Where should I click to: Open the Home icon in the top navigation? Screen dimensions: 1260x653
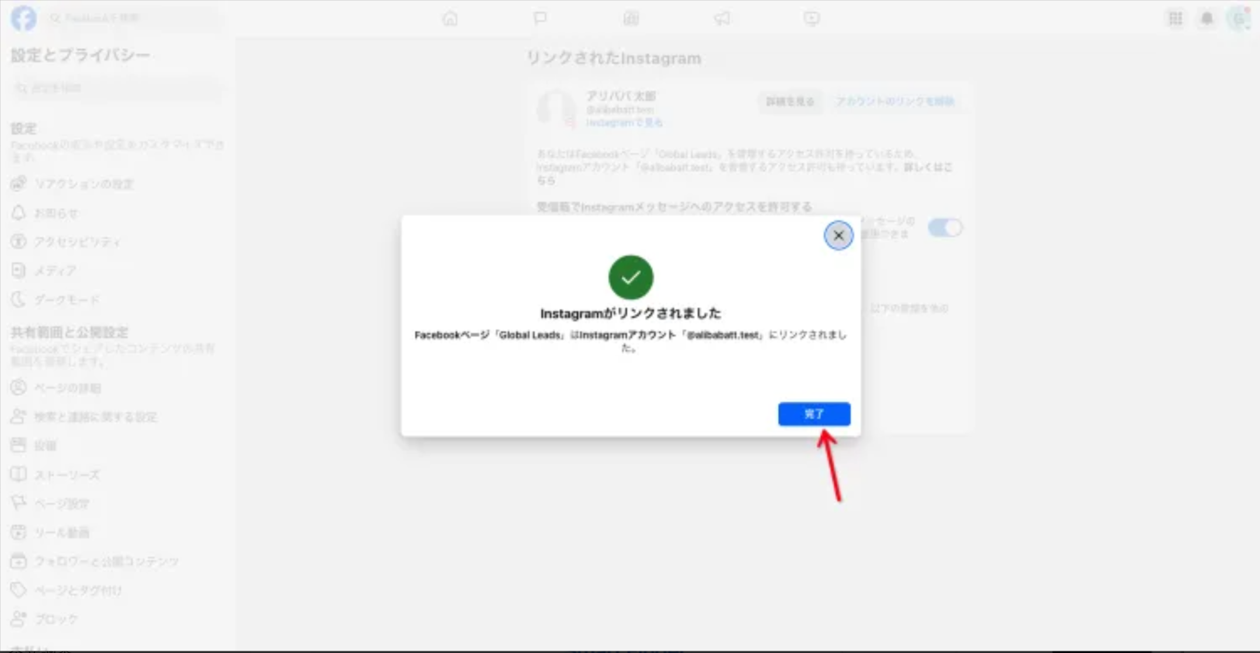click(x=450, y=18)
